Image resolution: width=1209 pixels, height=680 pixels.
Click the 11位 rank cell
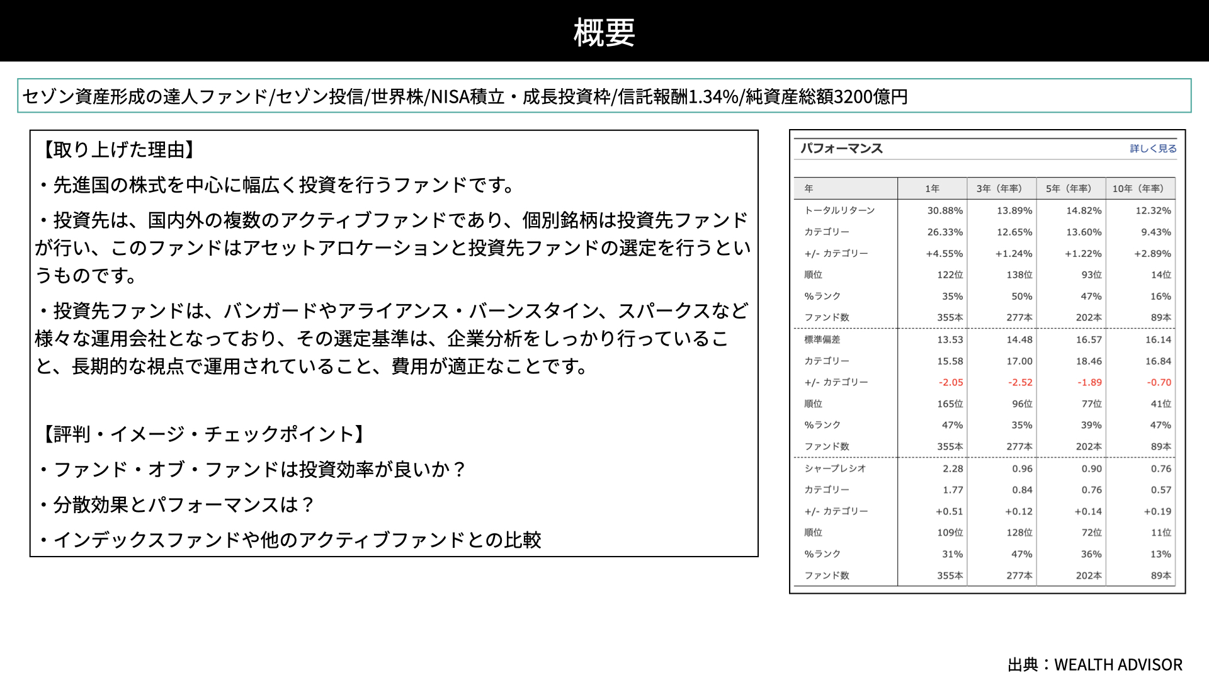(x=1161, y=533)
